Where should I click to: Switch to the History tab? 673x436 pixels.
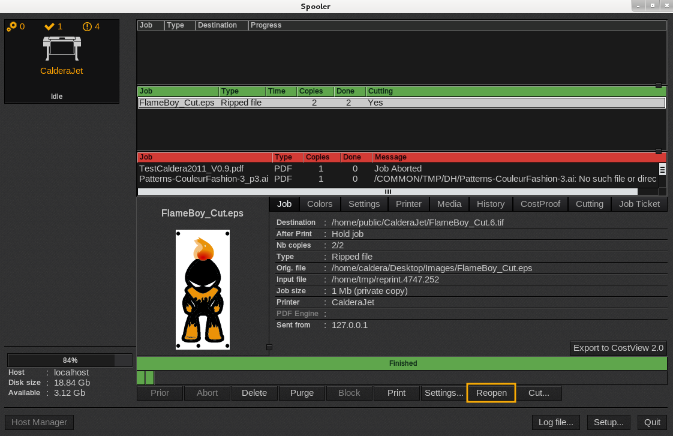(x=490, y=204)
